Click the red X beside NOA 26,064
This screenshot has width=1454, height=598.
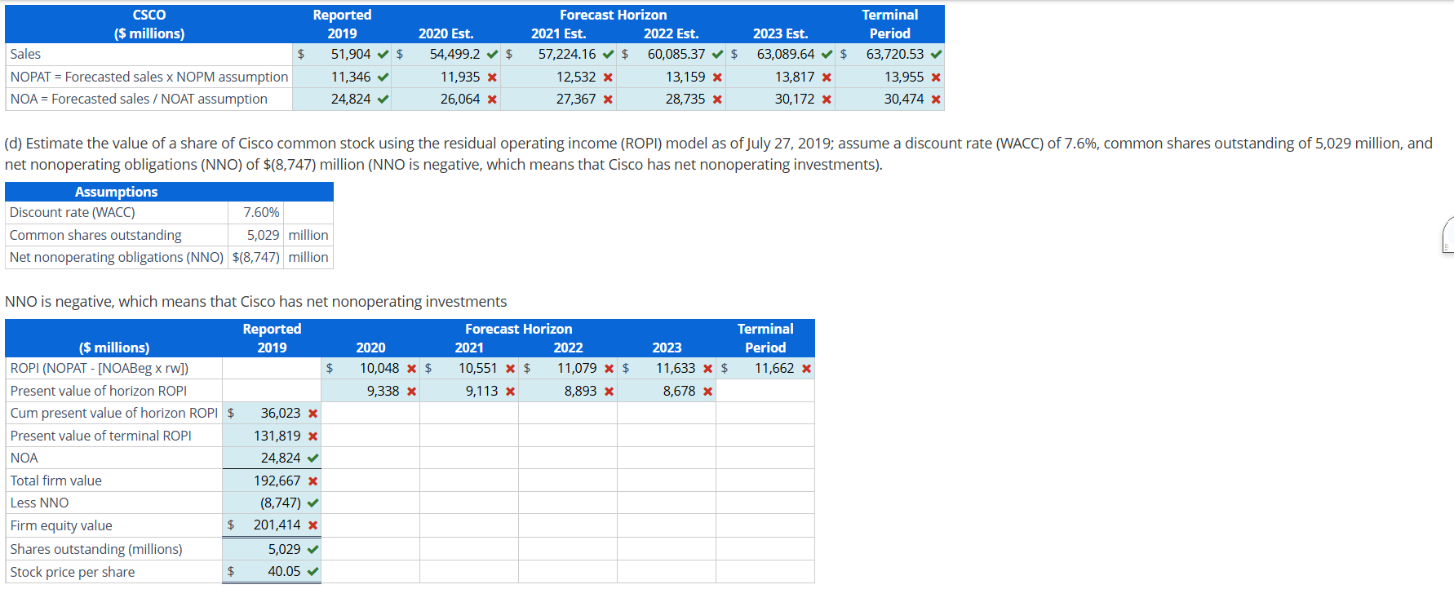(x=492, y=100)
